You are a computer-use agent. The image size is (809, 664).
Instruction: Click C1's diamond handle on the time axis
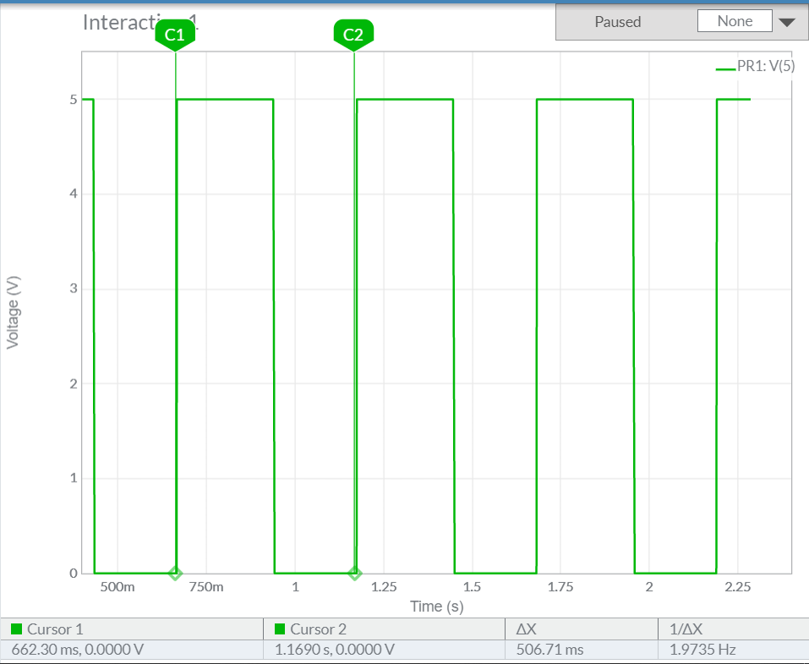coord(175,574)
